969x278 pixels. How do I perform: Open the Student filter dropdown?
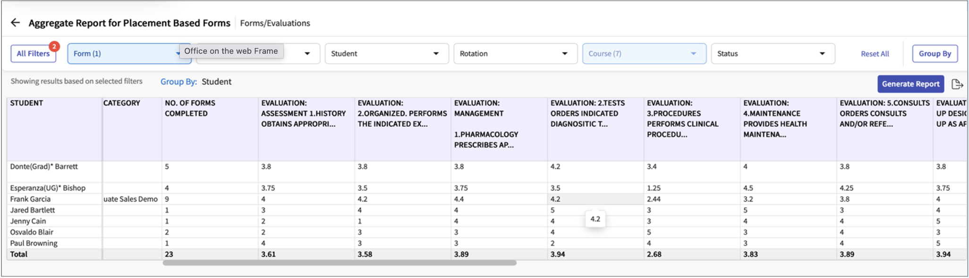[386, 54]
